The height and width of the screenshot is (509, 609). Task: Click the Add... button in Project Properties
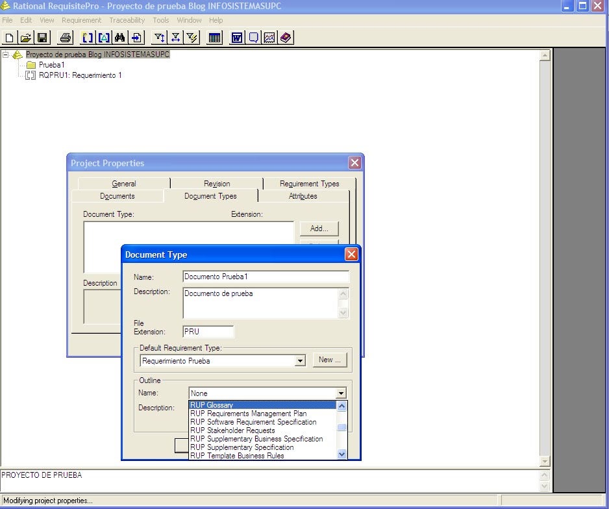tap(319, 229)
